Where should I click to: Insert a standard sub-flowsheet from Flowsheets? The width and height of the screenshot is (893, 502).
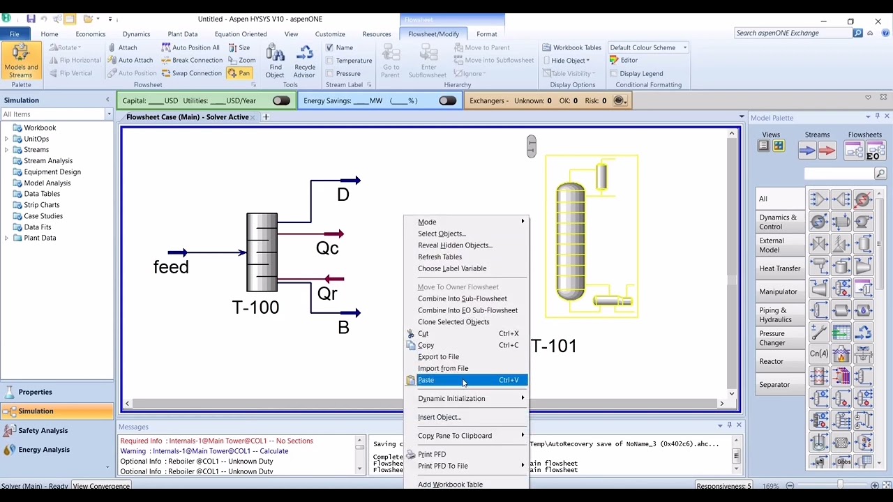coord(854,150)
